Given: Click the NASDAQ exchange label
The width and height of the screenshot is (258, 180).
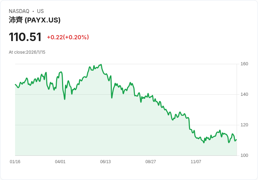Looking at the screenshot, I should tap(19, 11).
